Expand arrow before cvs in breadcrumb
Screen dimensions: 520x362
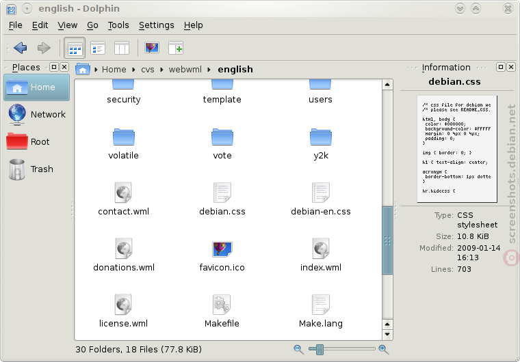point(133,70)
